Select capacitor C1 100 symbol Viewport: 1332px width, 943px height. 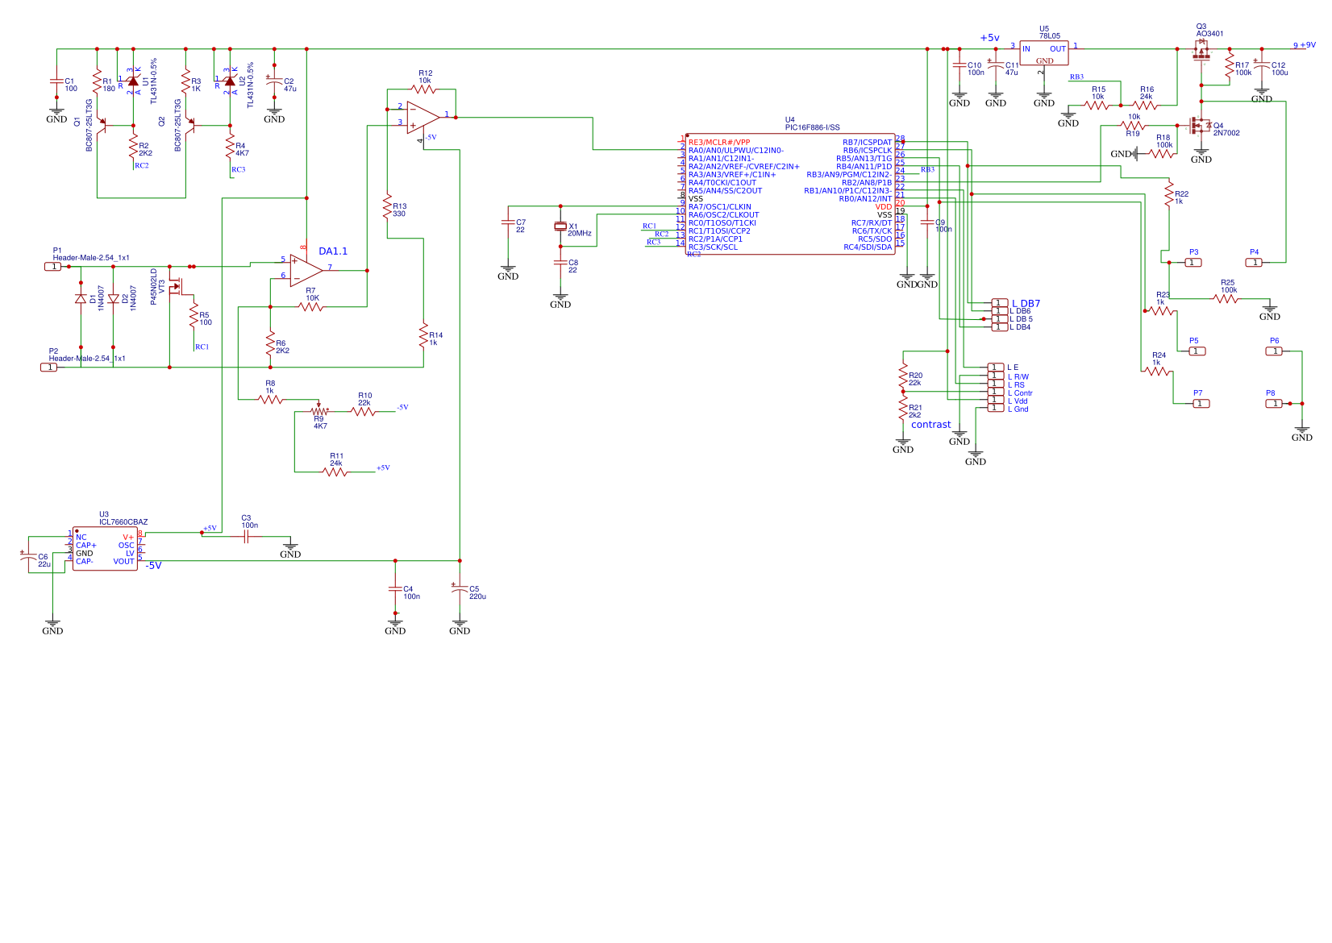click(x=56, y=81)
